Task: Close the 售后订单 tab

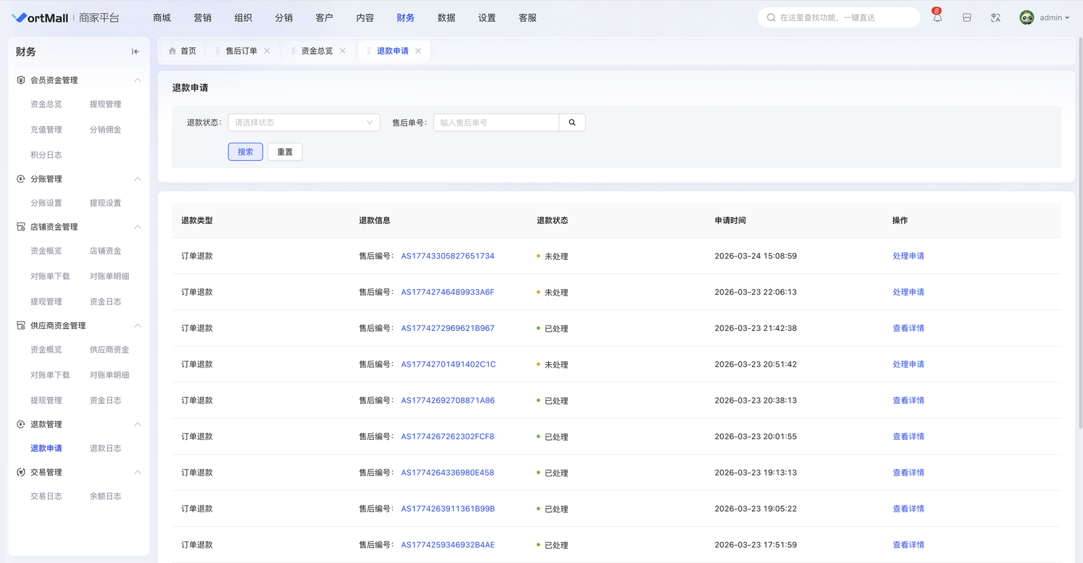Action: (x=267, y=51)
